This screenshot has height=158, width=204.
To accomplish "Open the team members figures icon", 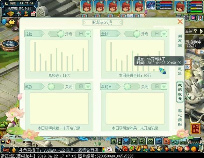I will (146, 149).
